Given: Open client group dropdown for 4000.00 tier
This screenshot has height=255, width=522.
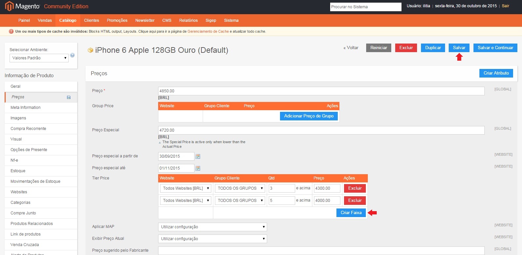Looking at the screenshot, I should coord(240,201).
